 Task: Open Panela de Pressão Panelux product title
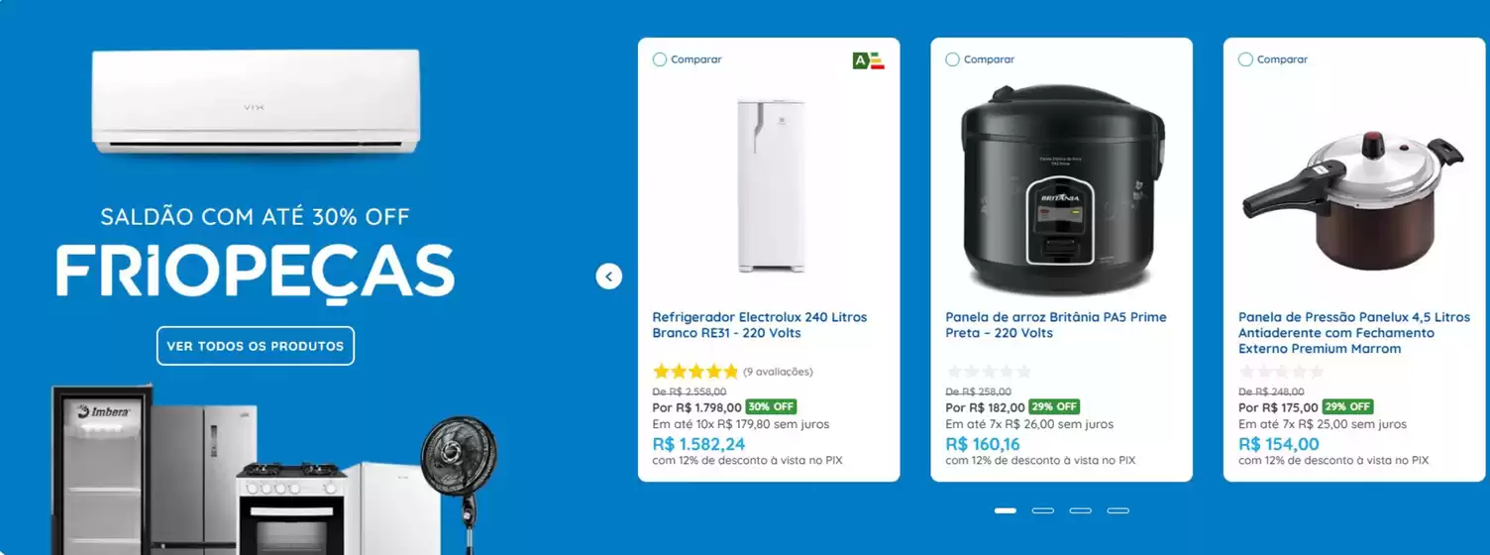point(1354,333)
